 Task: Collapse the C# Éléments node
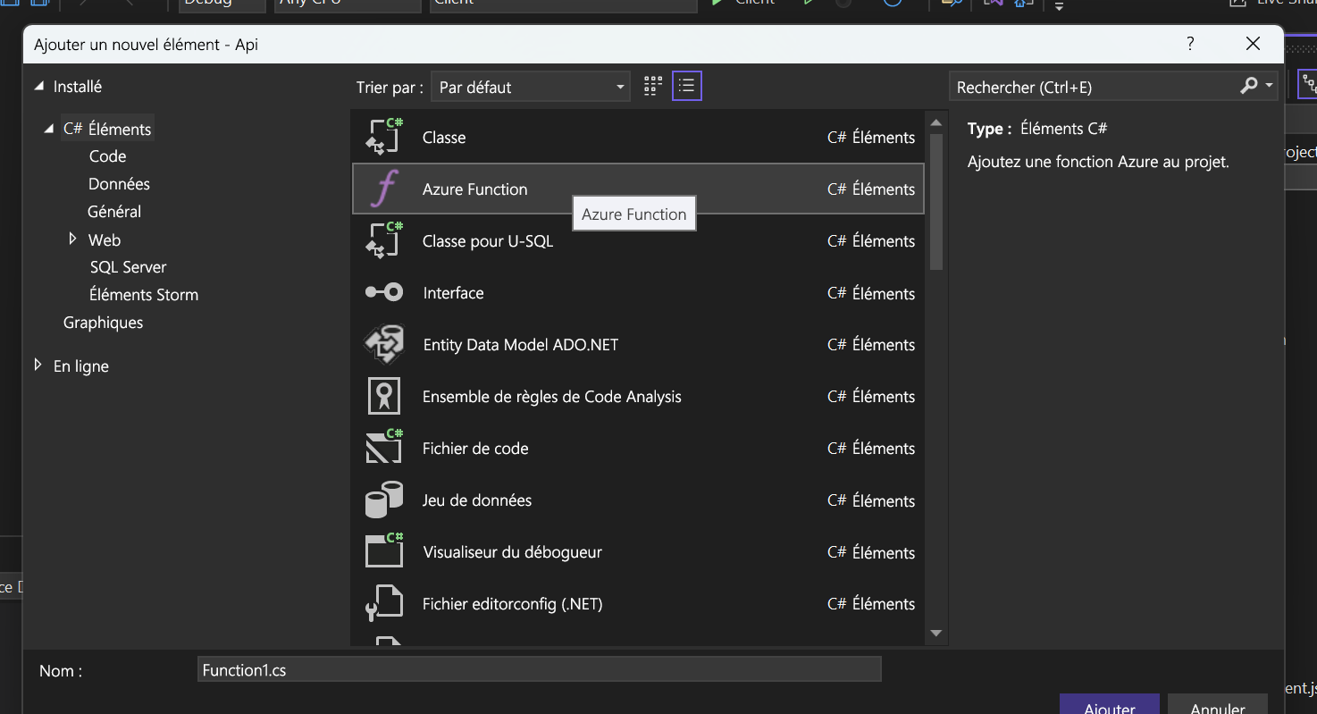pyautogui.click(x=49, y=130)
